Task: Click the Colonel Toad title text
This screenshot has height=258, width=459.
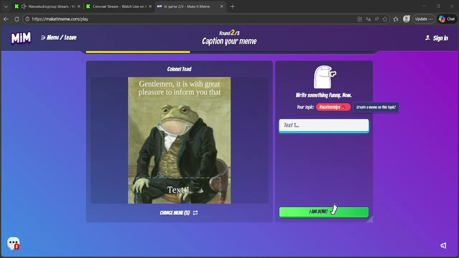Action: point(179,69)
